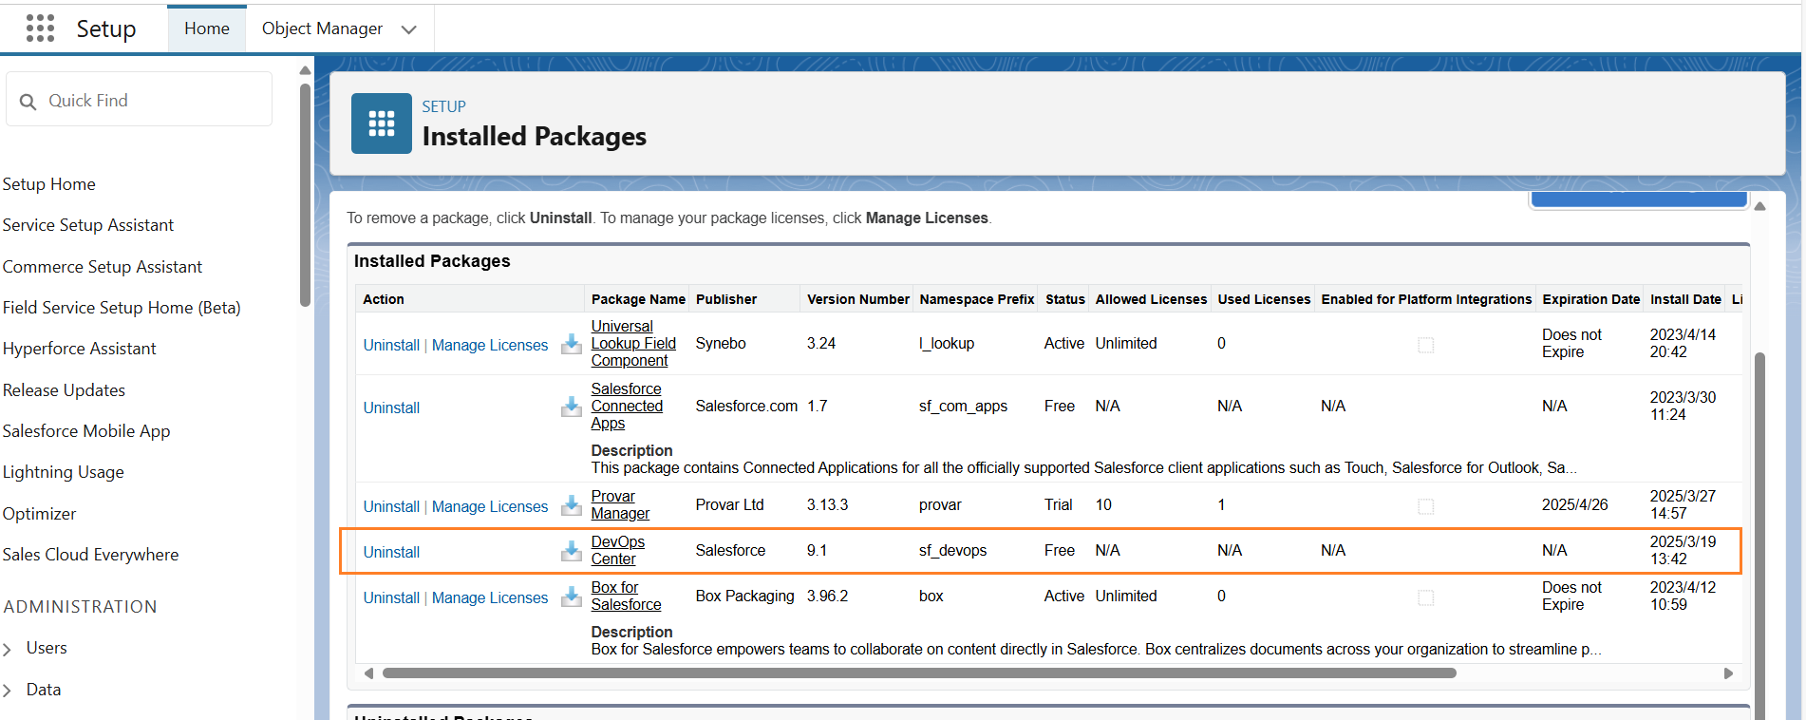Open the DevOps Center package link

618,550
